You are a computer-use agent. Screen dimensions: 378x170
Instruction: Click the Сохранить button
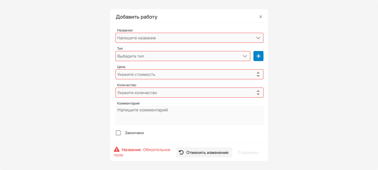click(248, 152)
